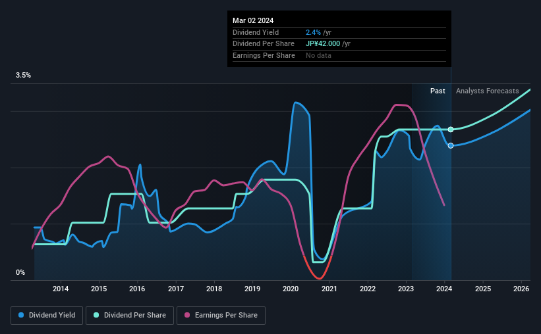The height and width of the screenshot is (334, 541).
Task: Click the Earnings Per Share row label in tooltip
Action: pyautogui.click(x=264, y=55)
